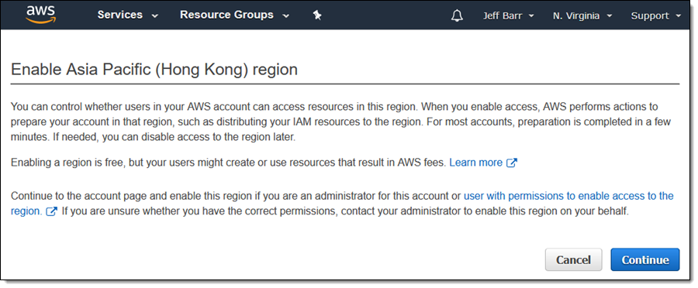The width and height of the screenshot is (698, 288).
Task: Click text 'contact your administrator to enable'
Action: (424, 211)
